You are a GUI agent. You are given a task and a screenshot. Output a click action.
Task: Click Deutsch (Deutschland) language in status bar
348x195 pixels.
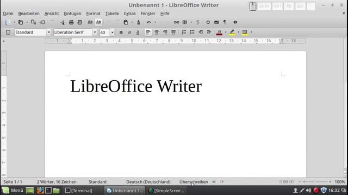coord(148,182)
